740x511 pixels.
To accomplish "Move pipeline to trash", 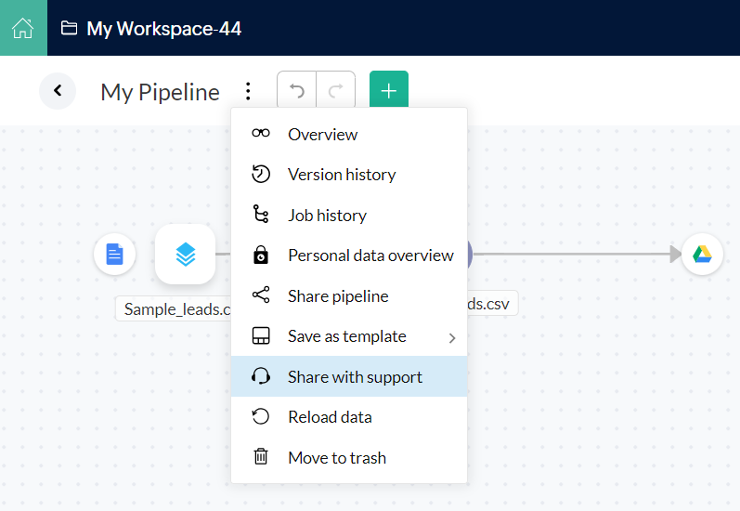I will (x=336, y=458).
